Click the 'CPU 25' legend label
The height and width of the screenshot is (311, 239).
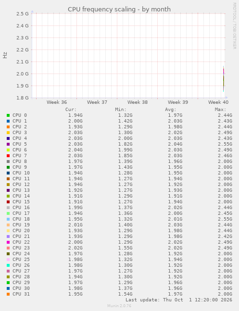click(21, 260)
